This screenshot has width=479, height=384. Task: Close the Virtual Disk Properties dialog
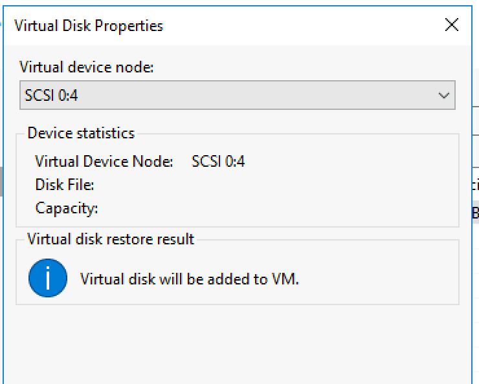click(452, 25)
